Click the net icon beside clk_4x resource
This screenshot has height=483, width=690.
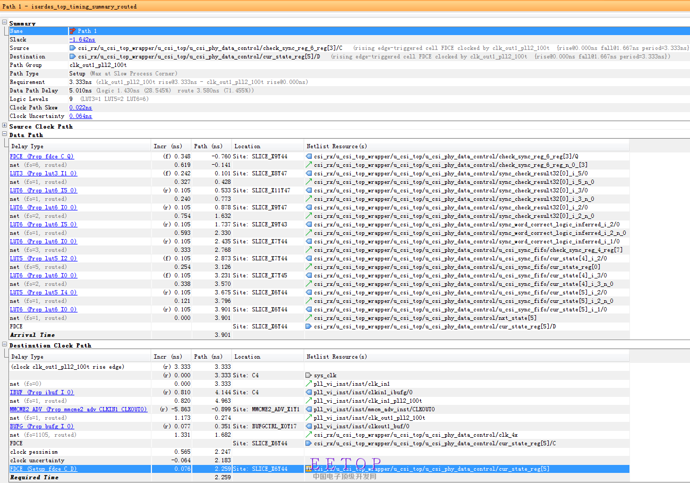[309, 435]
